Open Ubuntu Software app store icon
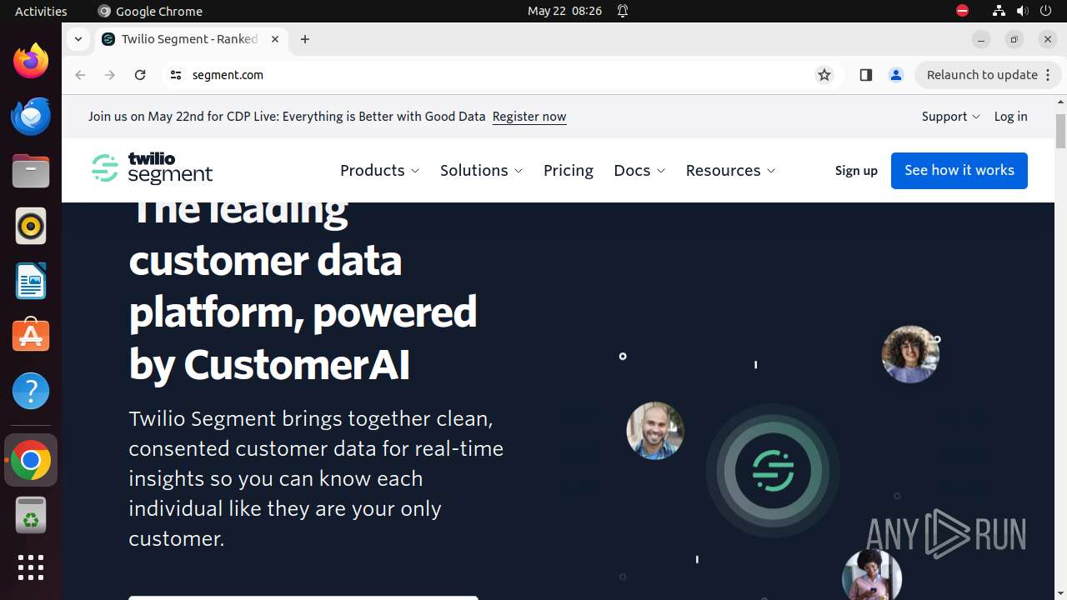The height and width of the screenshot is (600, 1067). 31,336
